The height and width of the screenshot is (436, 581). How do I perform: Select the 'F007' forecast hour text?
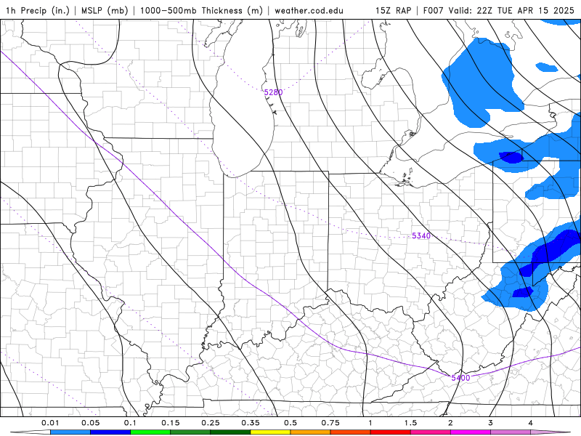(x=433, y=10)
